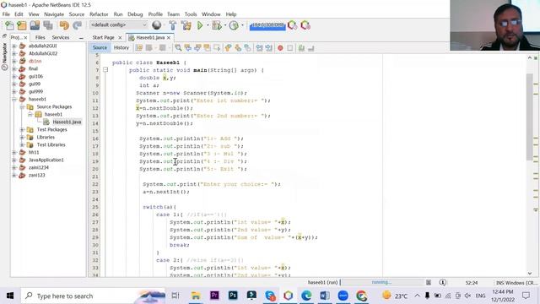
Task: Expand the abdullah2GUI project node
Action: [14, 46]
